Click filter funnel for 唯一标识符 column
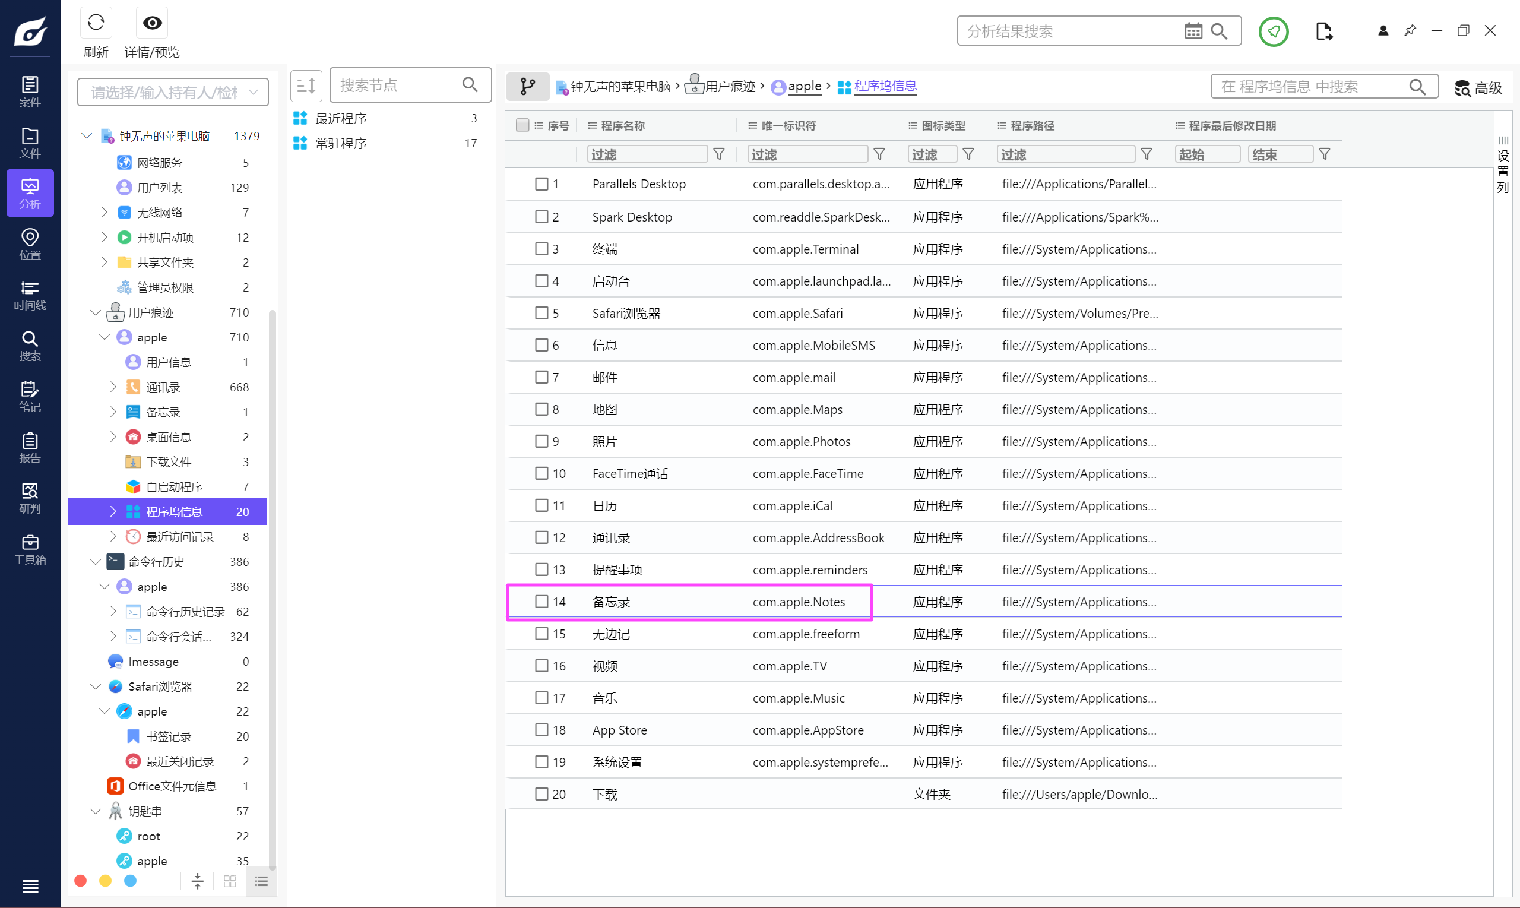Screen dimensions: 1520x908 pyautogui.click(x=879, y=154)
